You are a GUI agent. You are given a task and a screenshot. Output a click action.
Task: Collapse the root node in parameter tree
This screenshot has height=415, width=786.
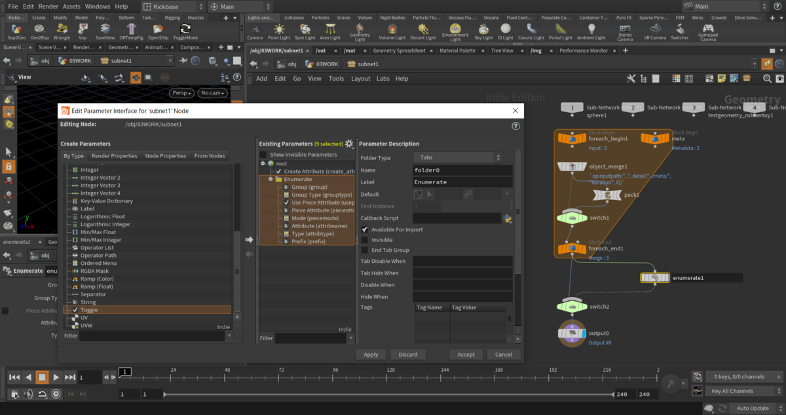click(x=263, y=163)
